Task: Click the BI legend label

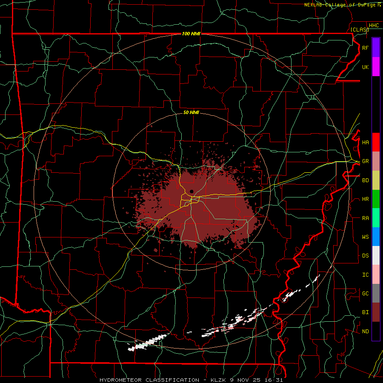Action: tap(365, 312)
